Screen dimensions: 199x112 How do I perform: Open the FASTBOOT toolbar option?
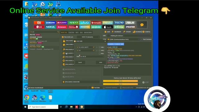tap(116, 32)
